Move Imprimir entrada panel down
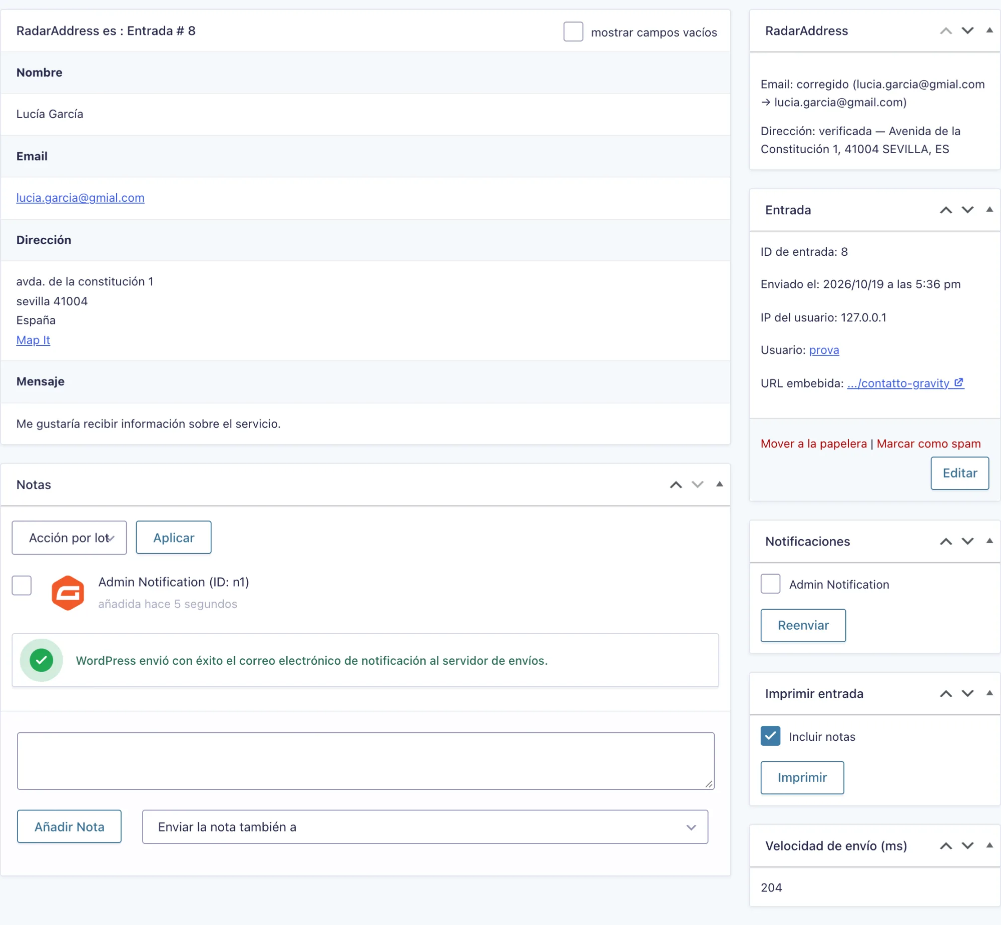Screen dimensions: 1001x925 coord(967,694)
